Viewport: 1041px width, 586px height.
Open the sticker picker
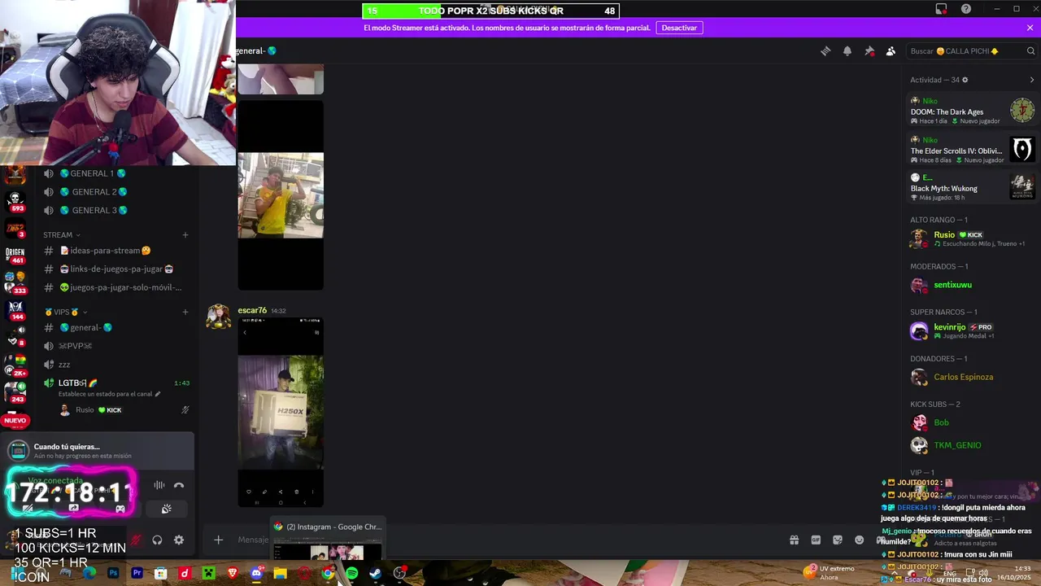pos(838,540)
